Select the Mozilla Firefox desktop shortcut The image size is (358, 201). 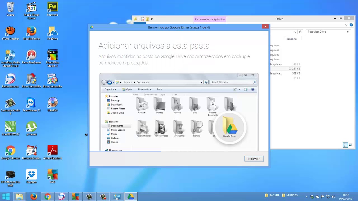tap(31, 33)
